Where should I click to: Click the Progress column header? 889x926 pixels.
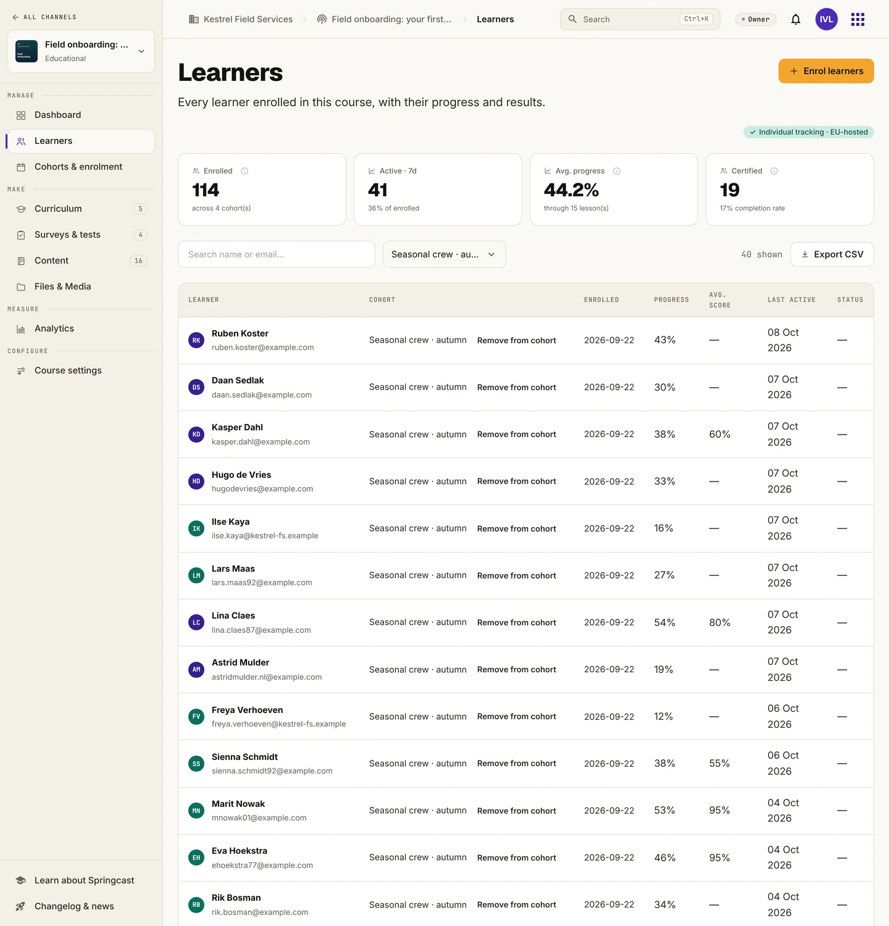(672, 300)
